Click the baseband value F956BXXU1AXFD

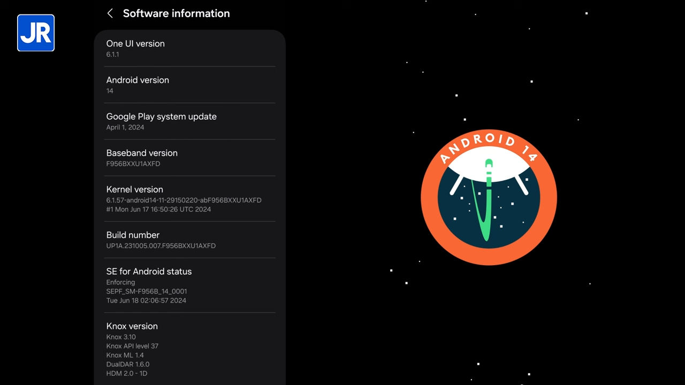133,164
